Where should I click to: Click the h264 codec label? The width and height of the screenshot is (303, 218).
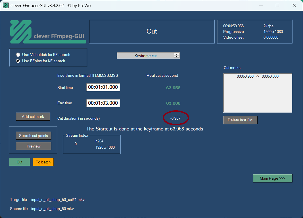tap(99, 141)
